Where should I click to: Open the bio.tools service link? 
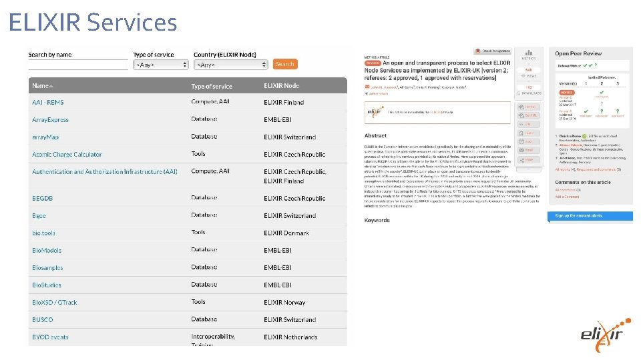pyautogui.click(x=44, y=233)
